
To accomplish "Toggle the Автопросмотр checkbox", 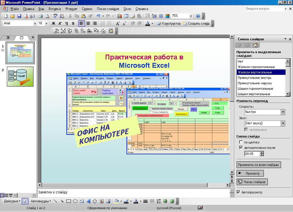I will pyautogui.click(x=238, y=192).
